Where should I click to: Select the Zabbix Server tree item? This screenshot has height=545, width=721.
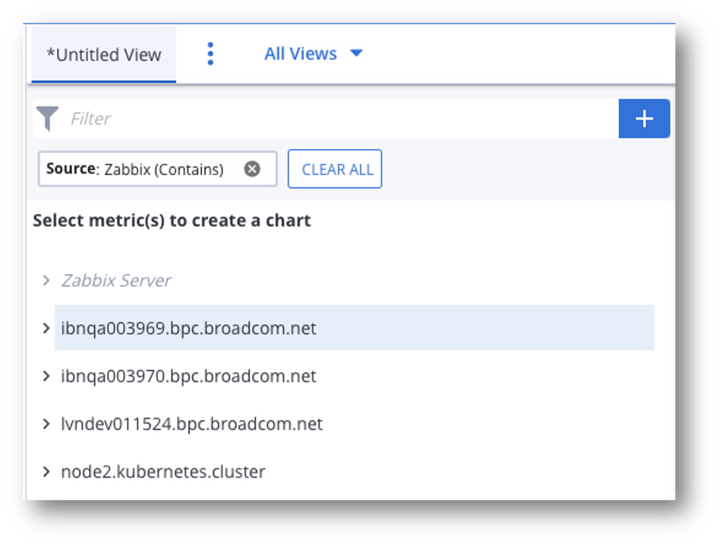pos(116,280)
